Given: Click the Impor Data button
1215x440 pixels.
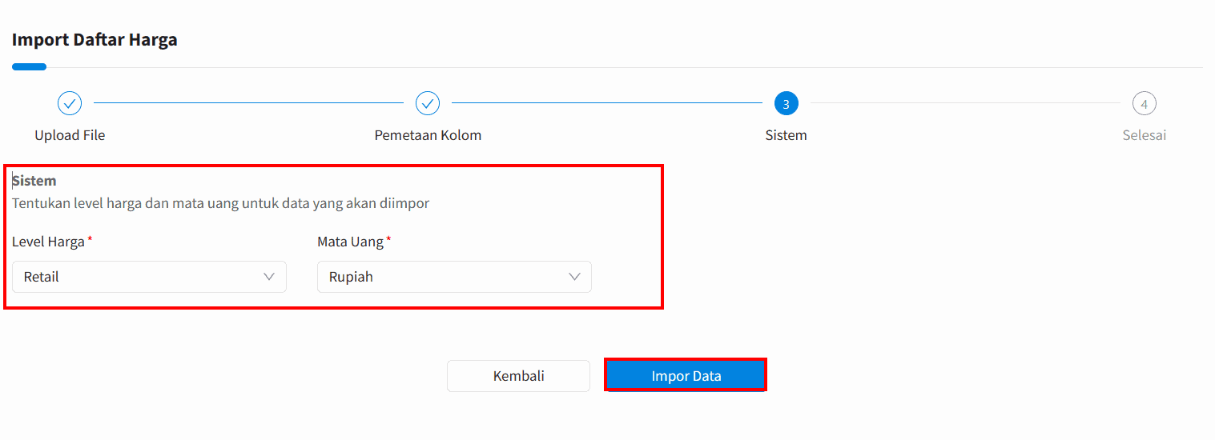Looking at the screenshot, I should pos(686,376).
